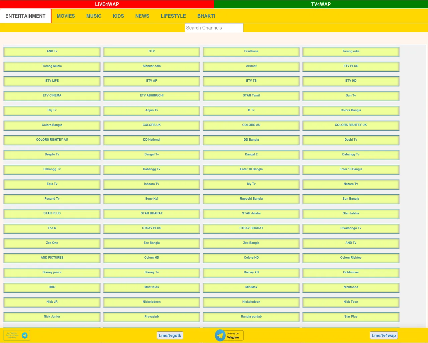Play the Tarang Music channel
The width and height of the screenshot is (428, 343).
coord(52,66)
